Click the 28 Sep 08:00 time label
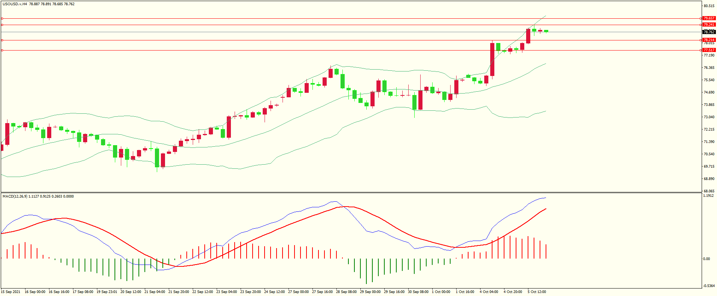This screenshot has width=717, height=296. pyautogui.click(x=346, y=292)
